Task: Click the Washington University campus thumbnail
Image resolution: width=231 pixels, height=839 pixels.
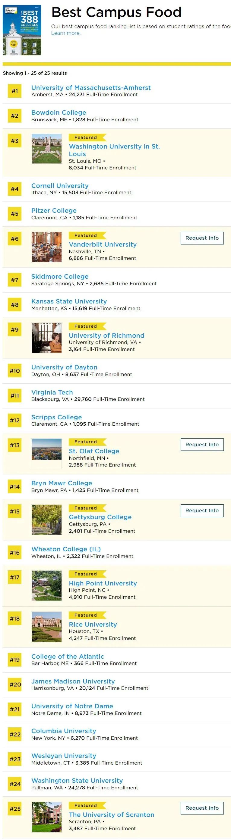Action: click(46, 149)
